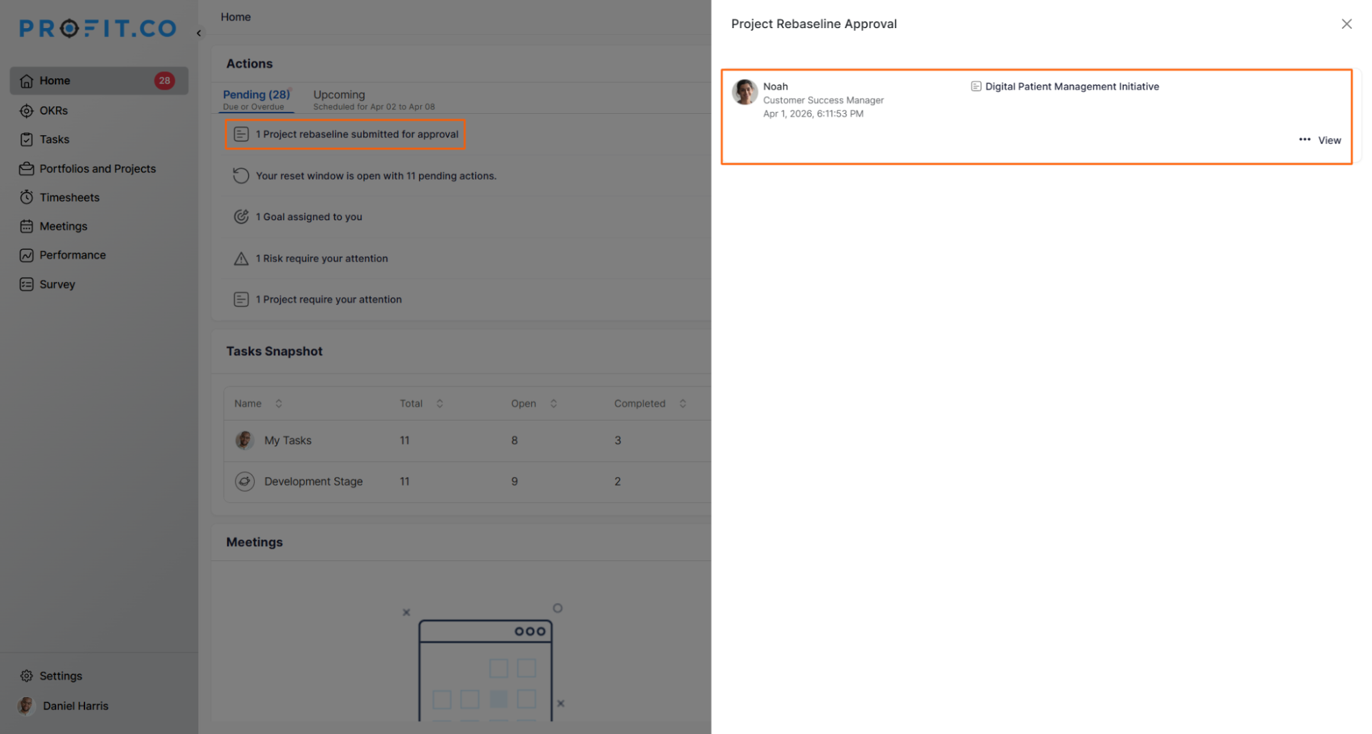The width and height of the screenshot is (1372, 734).
Task: Close the Project Rebaseline Approval panel
Action: [1347, 24]
